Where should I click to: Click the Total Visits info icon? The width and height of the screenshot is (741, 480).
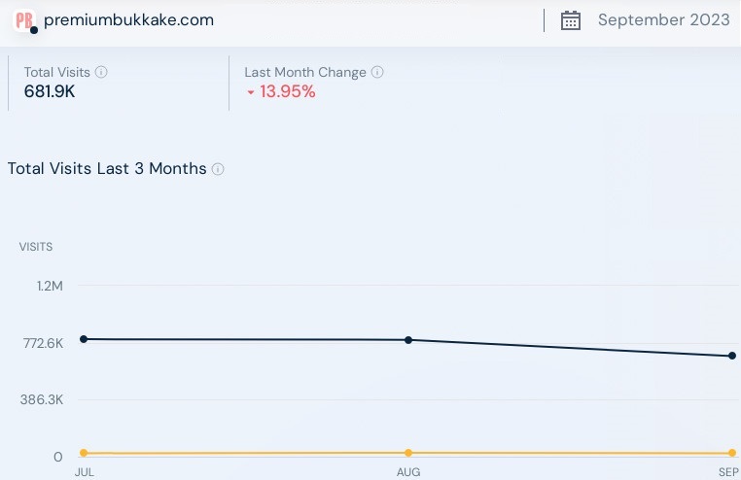pyautogui.click(x=102, y=72)
